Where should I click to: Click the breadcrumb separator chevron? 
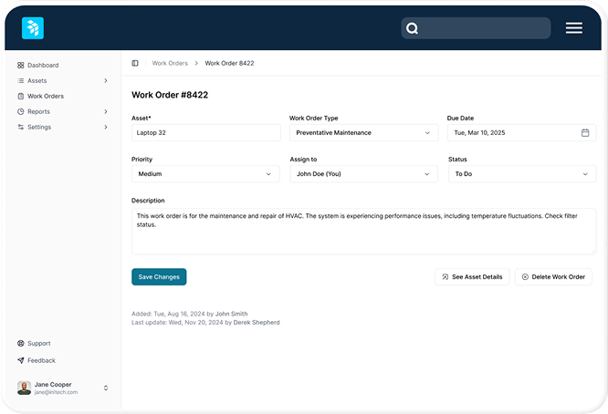196,63
